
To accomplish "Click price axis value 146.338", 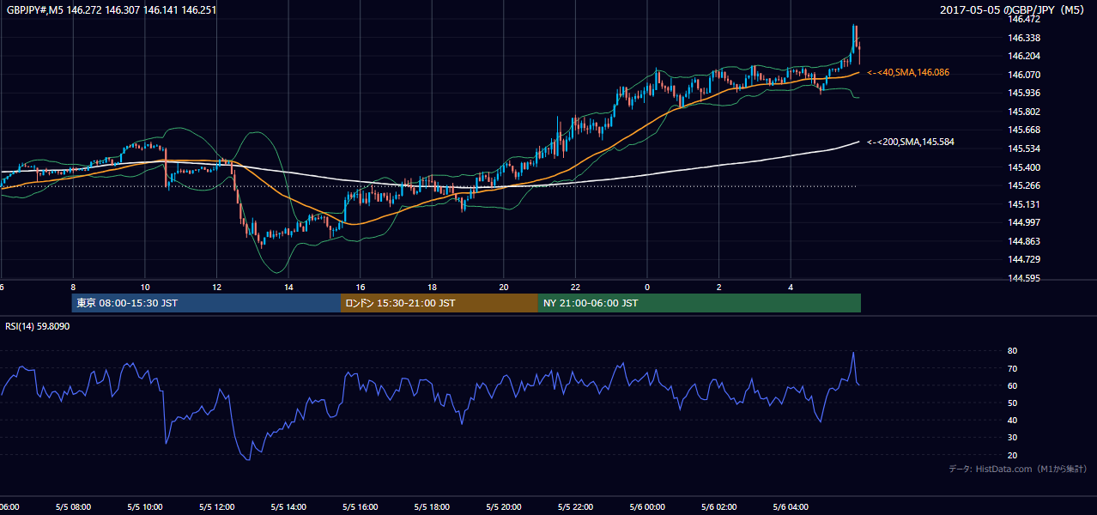I will [x=1024, y=38].
